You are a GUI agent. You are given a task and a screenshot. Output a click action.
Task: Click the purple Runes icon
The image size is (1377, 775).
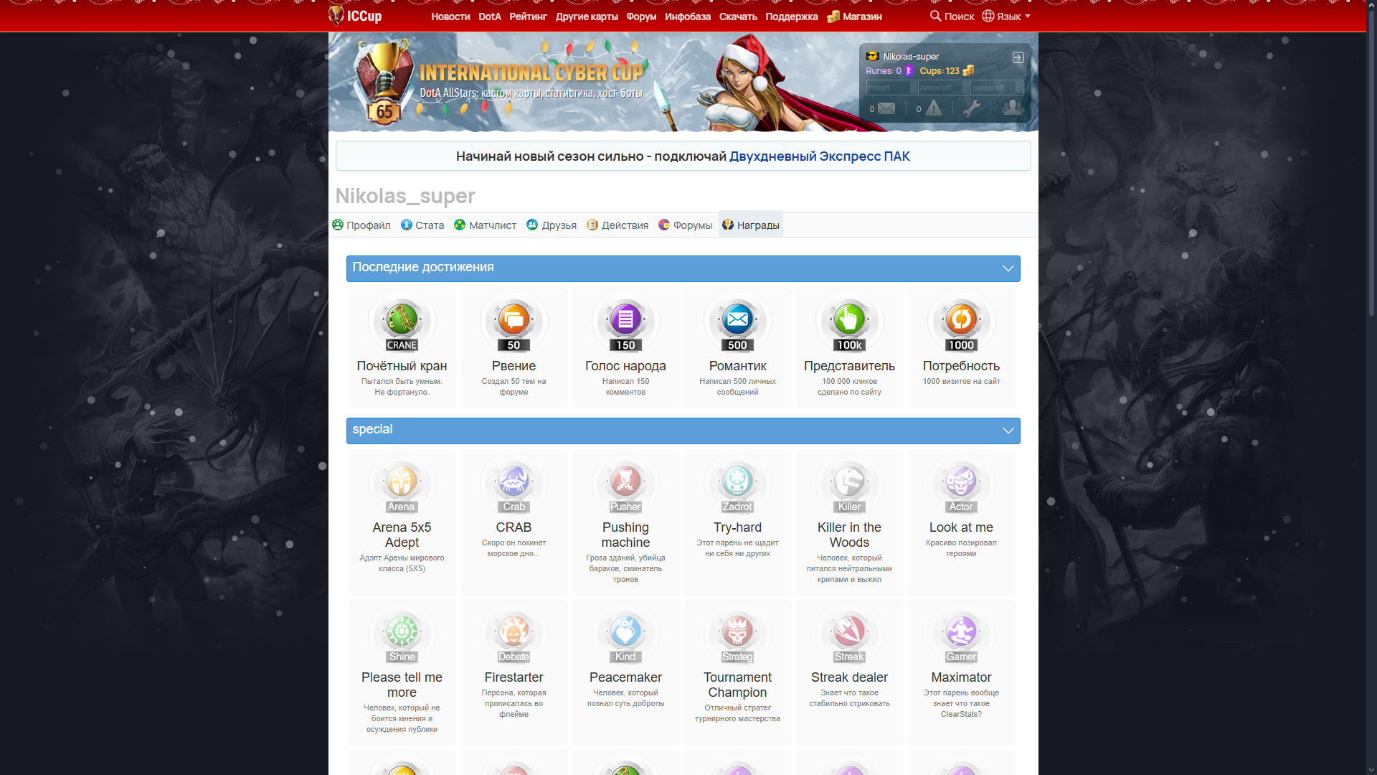[909, 70]
